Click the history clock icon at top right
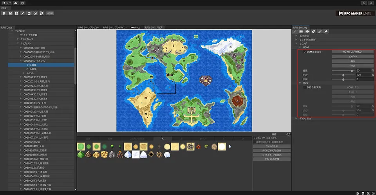376x195 pixels. pyautogui.click(x=364, y=3)
